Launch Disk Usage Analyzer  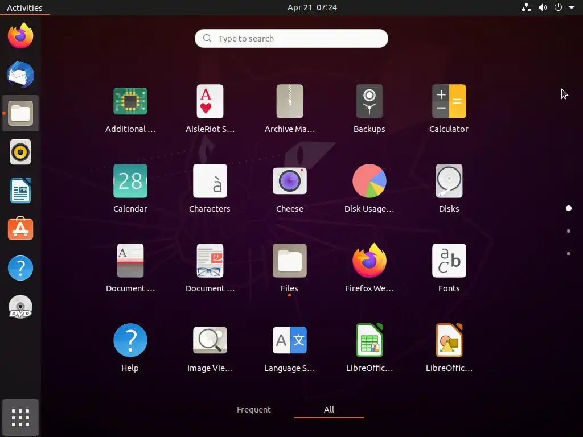click(x=369, y=181)
